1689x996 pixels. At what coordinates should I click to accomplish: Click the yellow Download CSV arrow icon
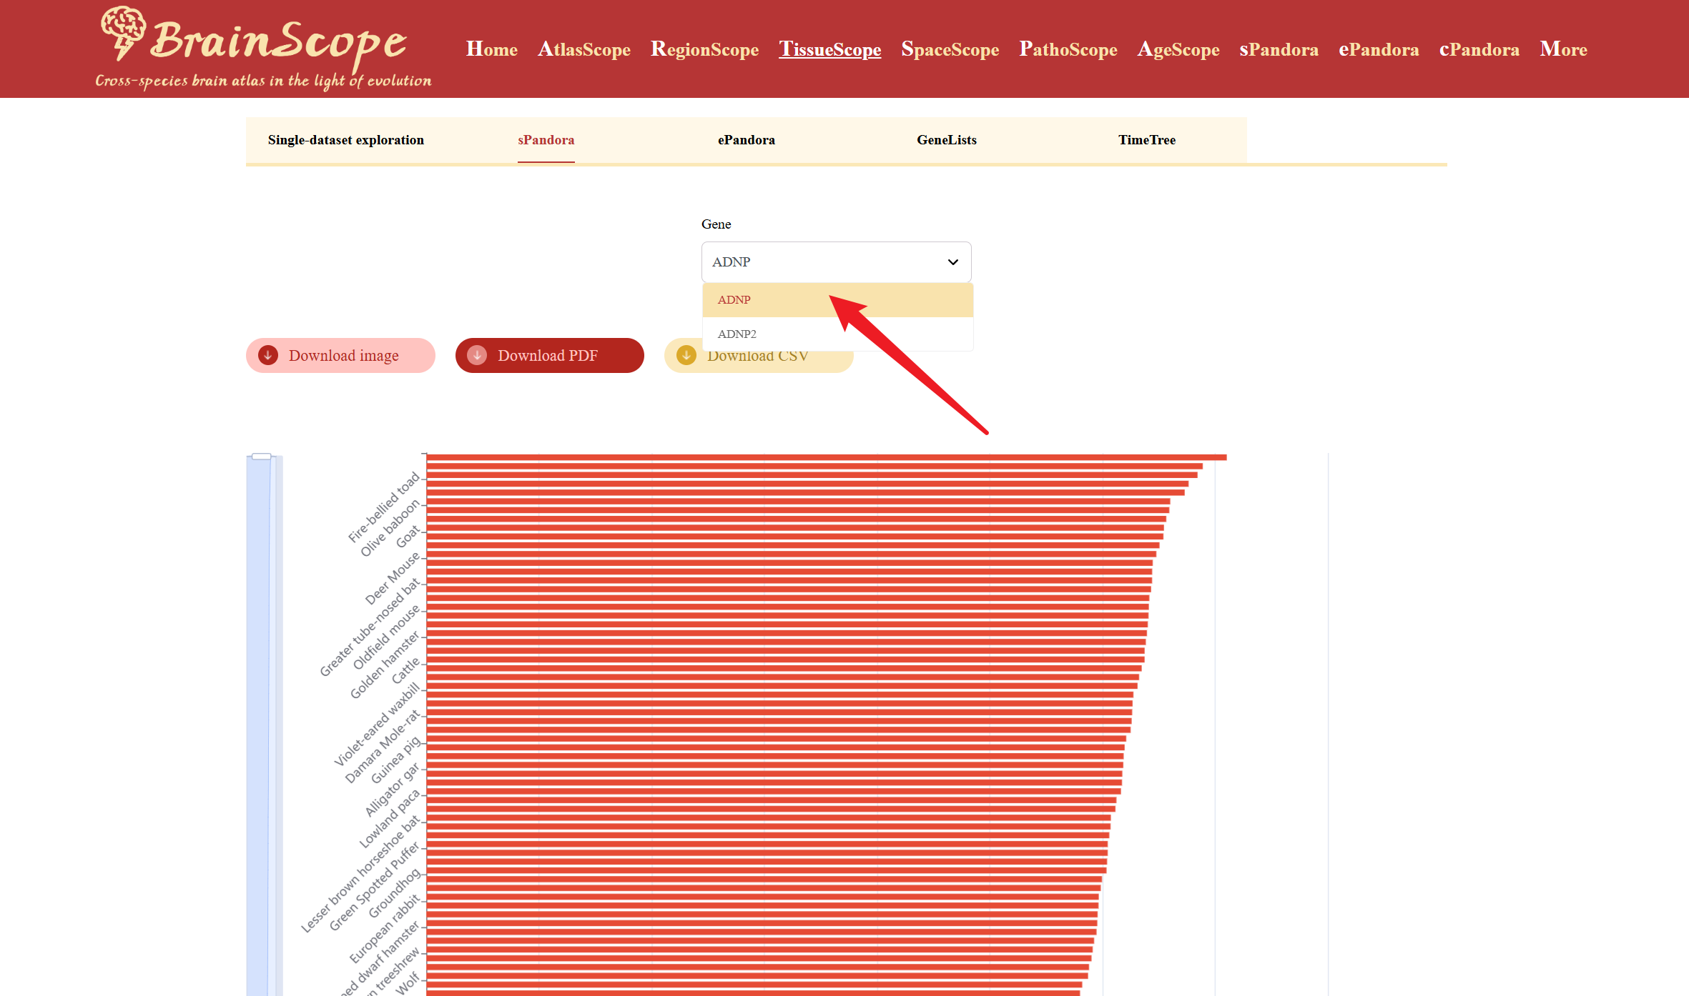[x=686, y=355]
